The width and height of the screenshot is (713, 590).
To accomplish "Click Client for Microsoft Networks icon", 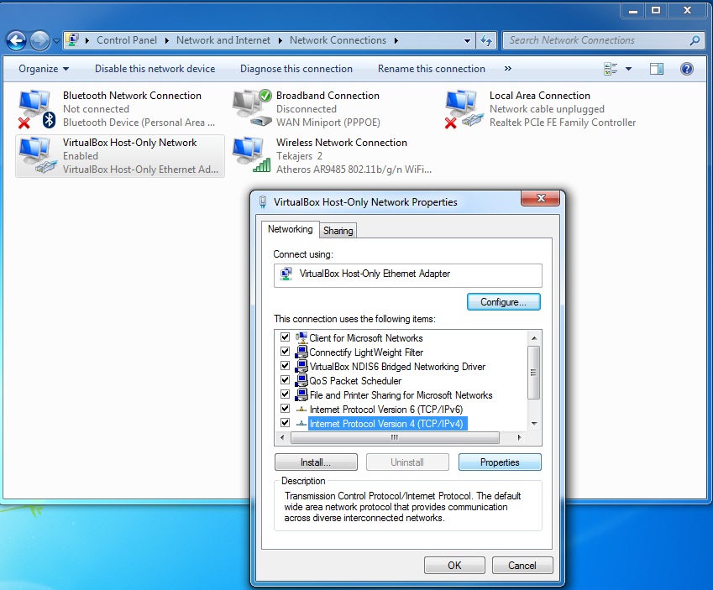I will pyautogui.click(x=301, y=337).
